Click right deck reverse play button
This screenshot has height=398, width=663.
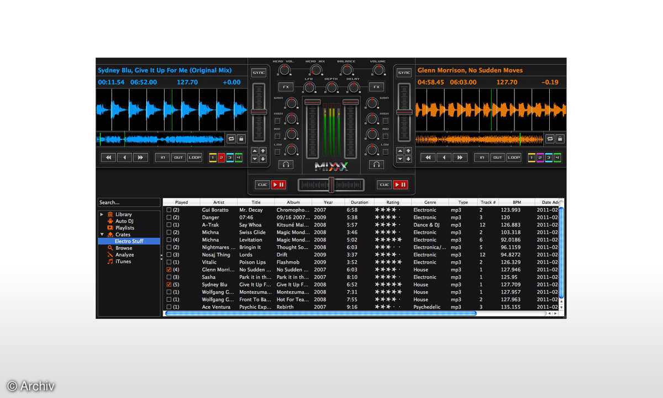[444, 158]
